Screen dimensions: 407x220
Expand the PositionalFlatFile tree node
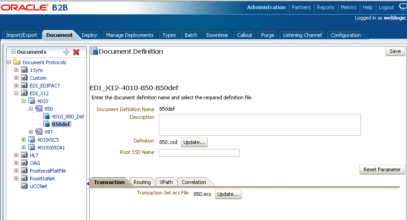pyautogui.click(x=16, y=171)
